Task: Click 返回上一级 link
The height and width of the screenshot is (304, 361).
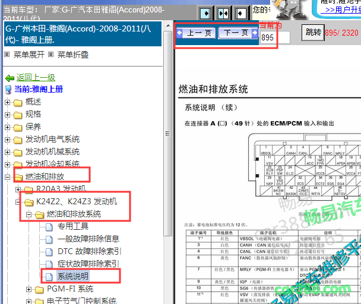Action: [36, 77]
